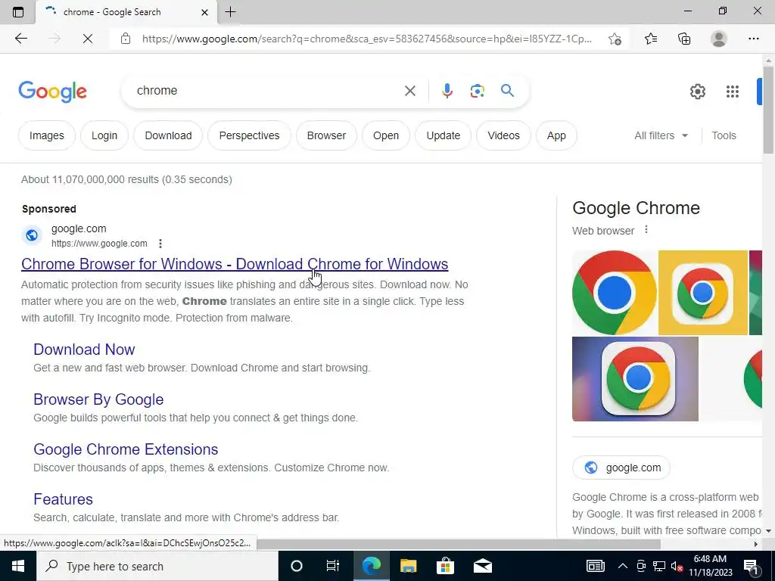Open Chrome Browser for Windows link

pos(235,264)
